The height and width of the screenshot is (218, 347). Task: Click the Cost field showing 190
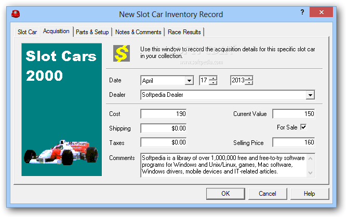pyautogui.click(x=164, y=114)
